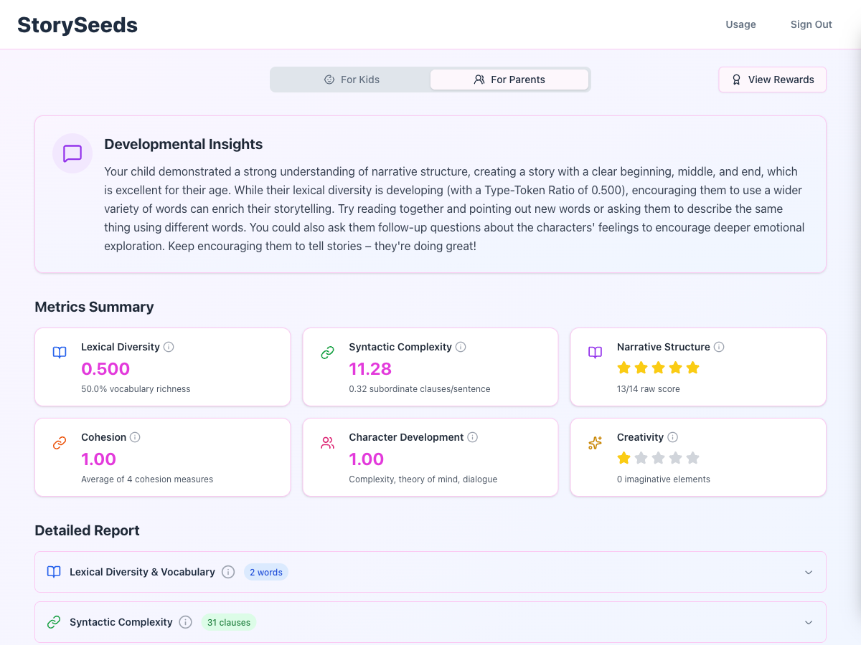Click Sign Out in the header

tap(811, 24)
